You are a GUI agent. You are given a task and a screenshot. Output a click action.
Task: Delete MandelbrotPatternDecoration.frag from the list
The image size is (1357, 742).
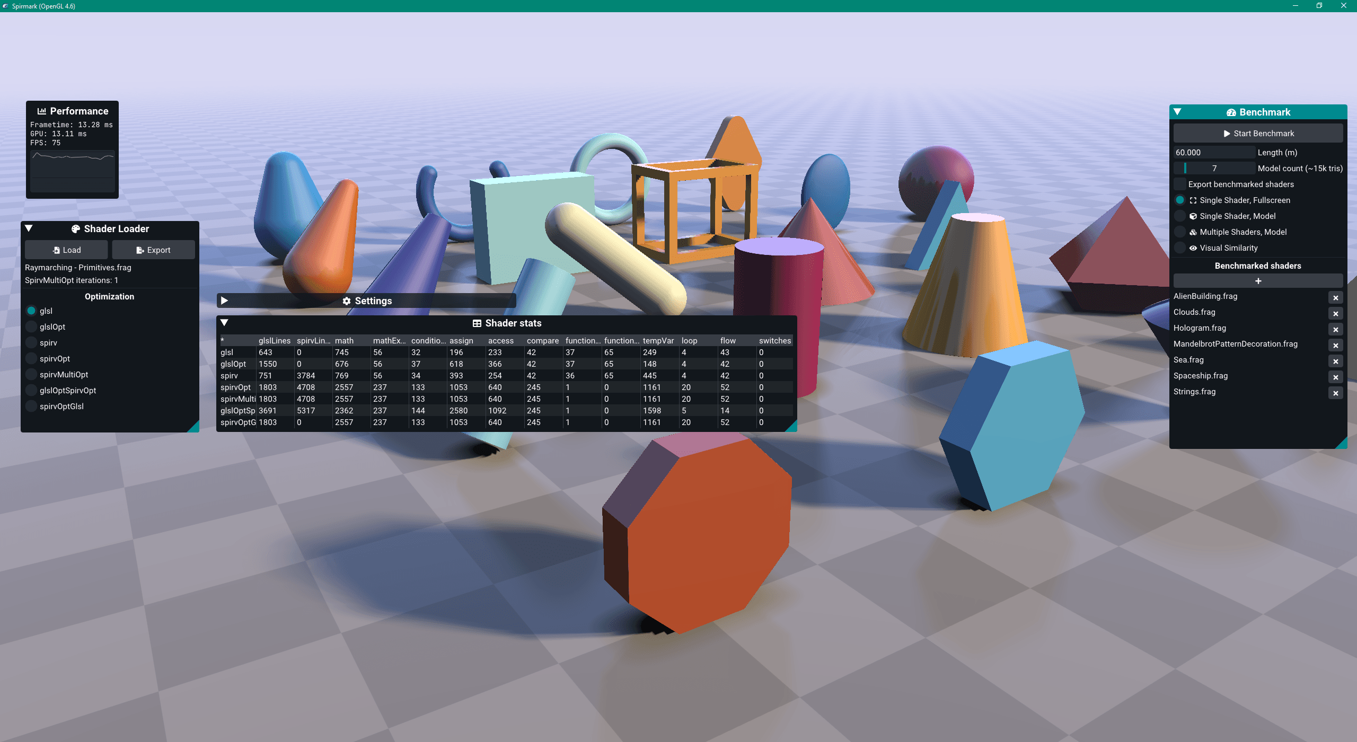pyautogui.click(x=1335, y=346)
